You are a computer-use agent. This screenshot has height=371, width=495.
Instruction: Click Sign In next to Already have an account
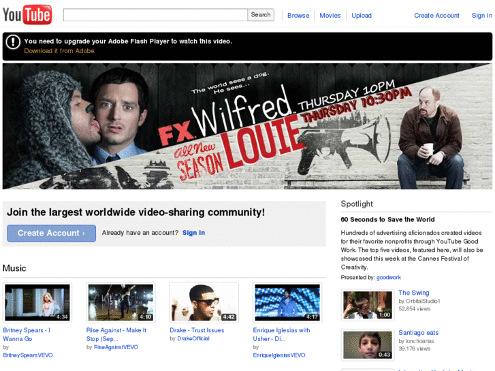click(193, 233)
